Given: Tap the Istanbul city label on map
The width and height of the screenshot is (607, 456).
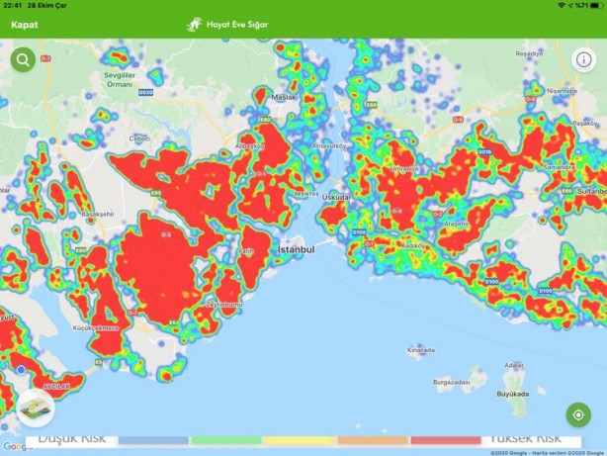Looking at the screenshot, I should (297, 250).
